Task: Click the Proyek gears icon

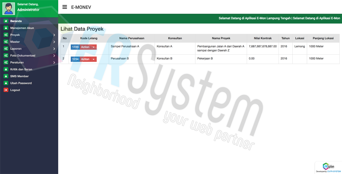Action: click(6, 35)
